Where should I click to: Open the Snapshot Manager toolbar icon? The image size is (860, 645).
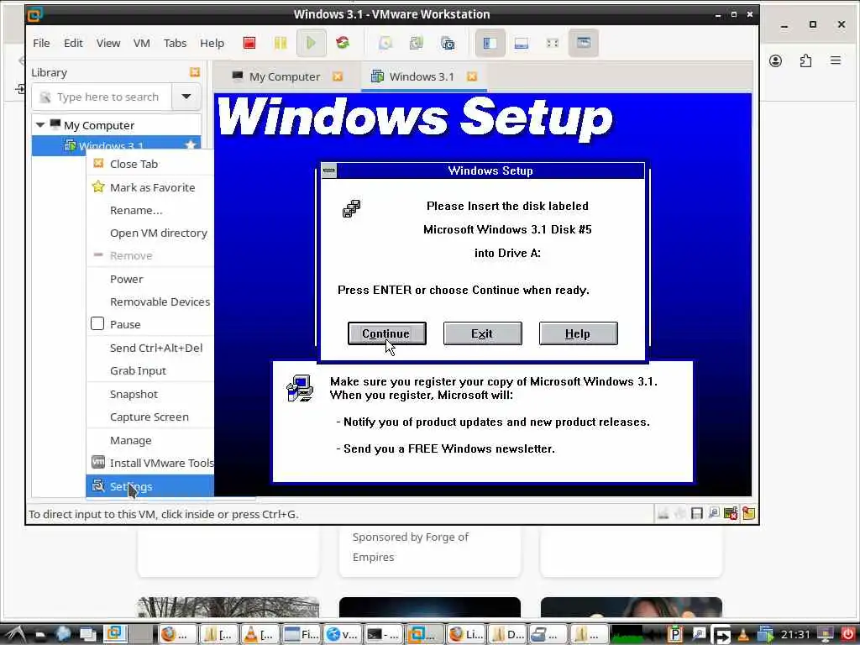[448, 43]
